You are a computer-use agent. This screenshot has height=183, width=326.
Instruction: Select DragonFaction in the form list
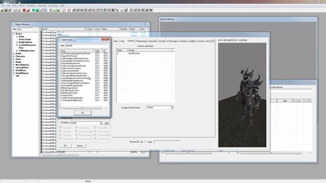(x=67, y=95)
